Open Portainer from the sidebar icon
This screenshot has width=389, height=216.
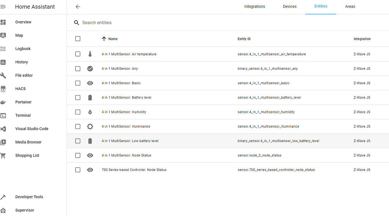point(3,102)
